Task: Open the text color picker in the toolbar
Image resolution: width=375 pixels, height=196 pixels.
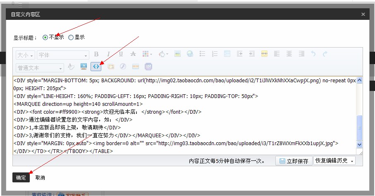Action: click(x=163, y=54)
